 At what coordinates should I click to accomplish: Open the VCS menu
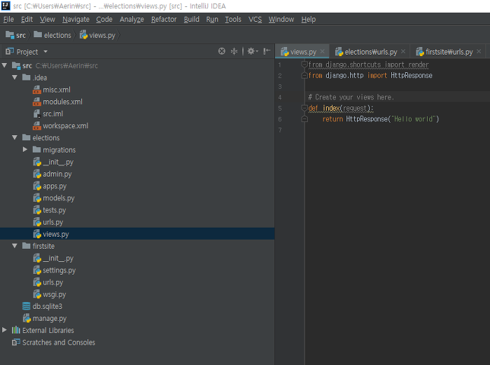[x=255, y=20]
